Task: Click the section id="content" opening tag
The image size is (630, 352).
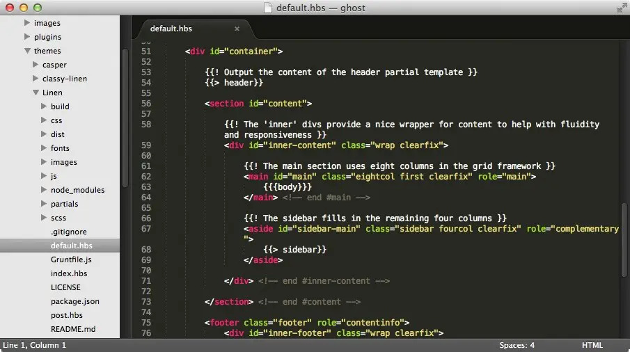Action: click(258, 104)
